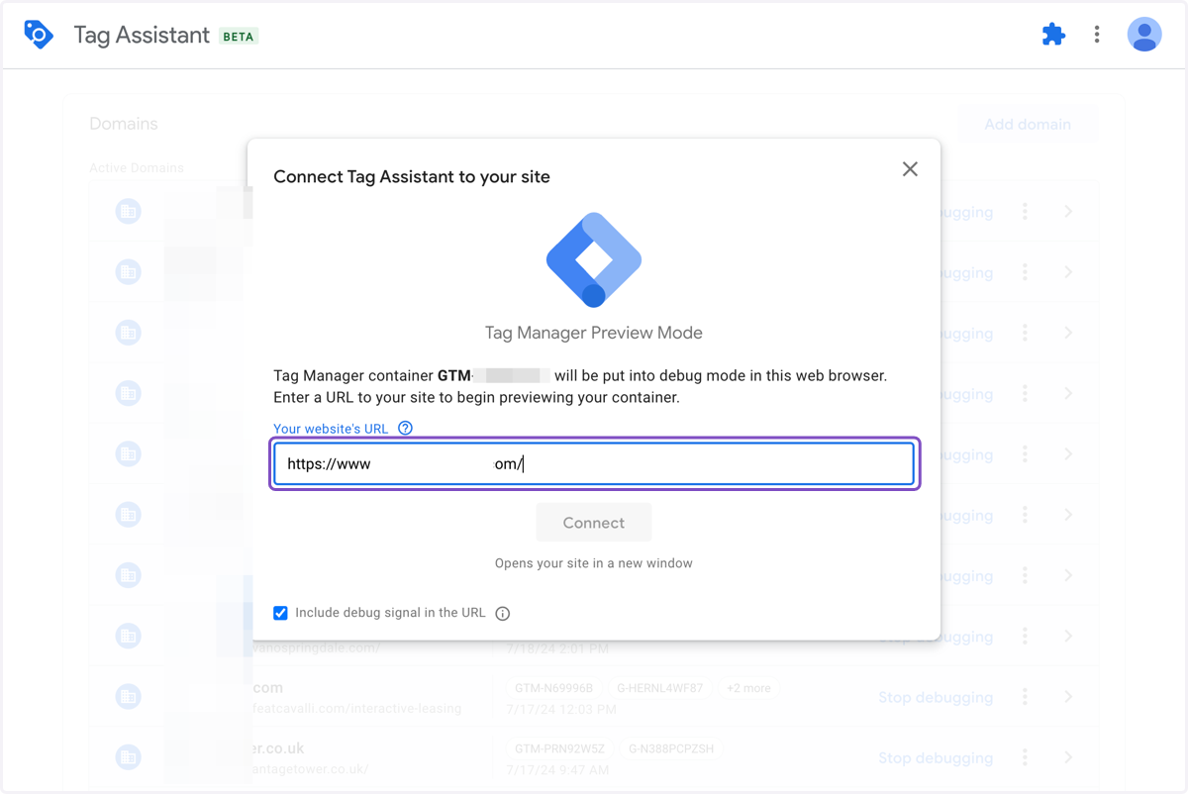
Task: Click the GTM-N69996B container chip
Action: click(x=554, y=688)
